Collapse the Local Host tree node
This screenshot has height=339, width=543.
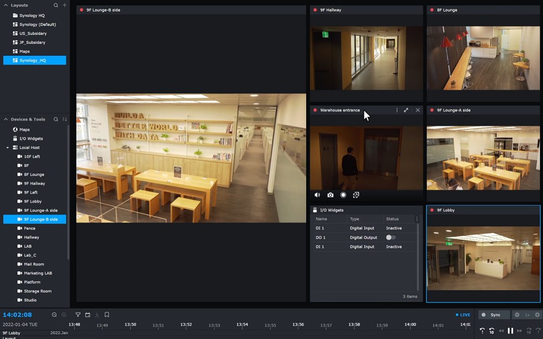pos(8,148)
